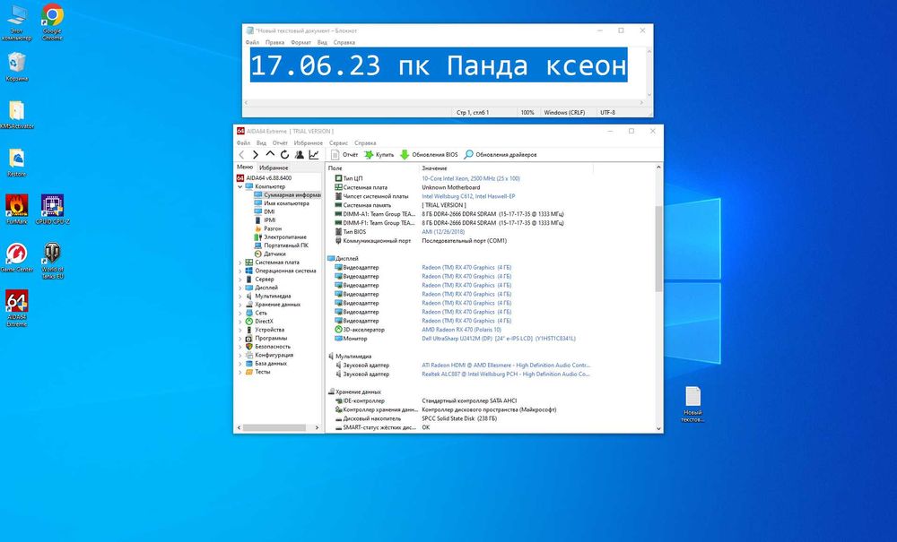Viewport: 897px width, 542px height.
Task: Select the DMI tree item
Action: pos(265,212)
